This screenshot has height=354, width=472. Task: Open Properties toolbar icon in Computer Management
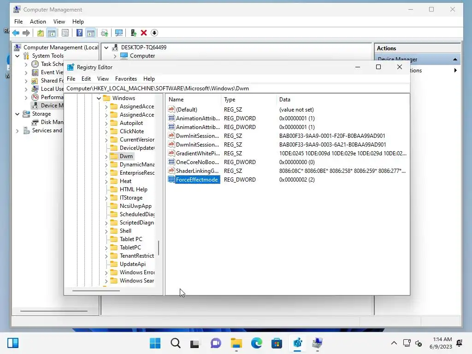65,33
